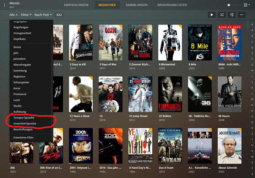The height and width of the screenshot is (178, 255).
Task: Open the grid view mode selector
Action: [x=247, y=5]
